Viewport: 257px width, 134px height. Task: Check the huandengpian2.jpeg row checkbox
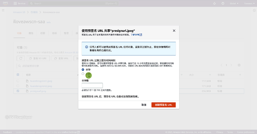click(18, 86)
